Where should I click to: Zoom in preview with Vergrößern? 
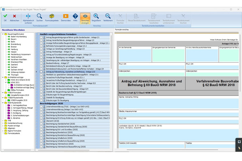click(x=96, y=16)
